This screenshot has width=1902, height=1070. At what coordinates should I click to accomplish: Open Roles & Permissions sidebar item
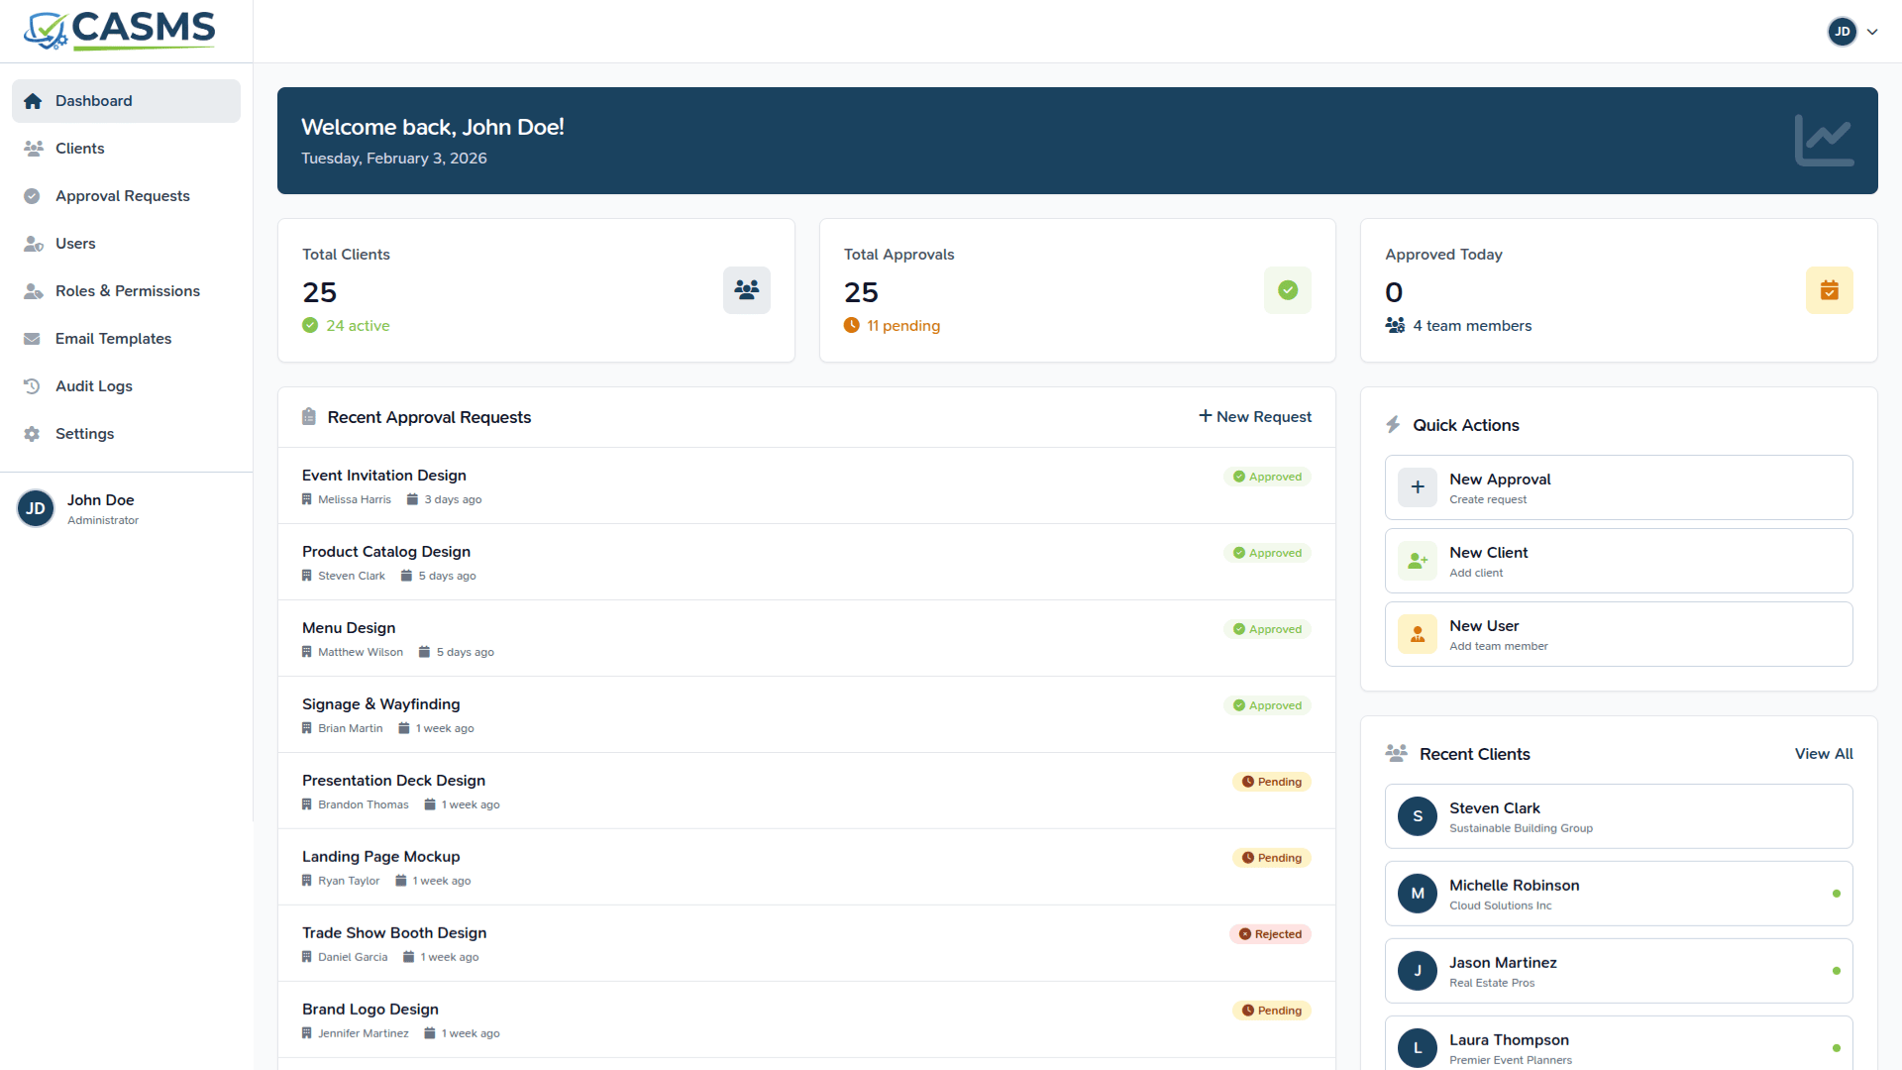click(127, 291)
